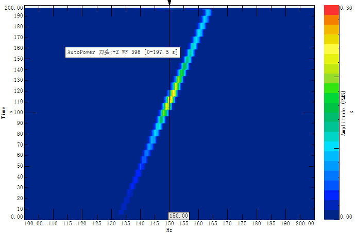Click the vertical cursor line at 150 Hz
356x233 pixels.
[169, 136]
